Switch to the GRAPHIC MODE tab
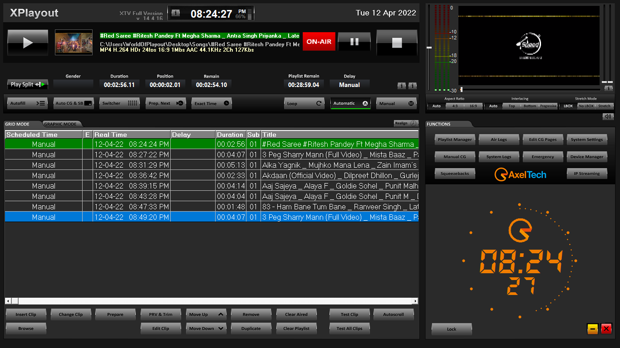The width and height of the screenshot is (620, 348). [61, 124]
